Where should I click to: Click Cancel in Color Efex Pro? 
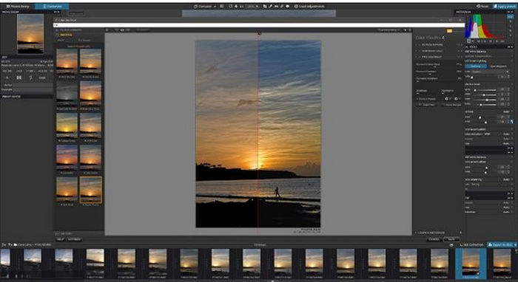point(434,239)
